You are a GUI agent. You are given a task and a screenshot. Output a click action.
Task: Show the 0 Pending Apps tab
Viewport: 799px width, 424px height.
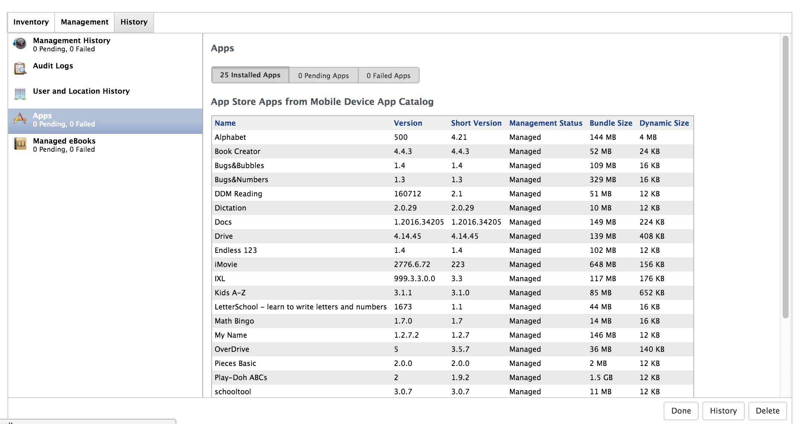click(323, 76)
